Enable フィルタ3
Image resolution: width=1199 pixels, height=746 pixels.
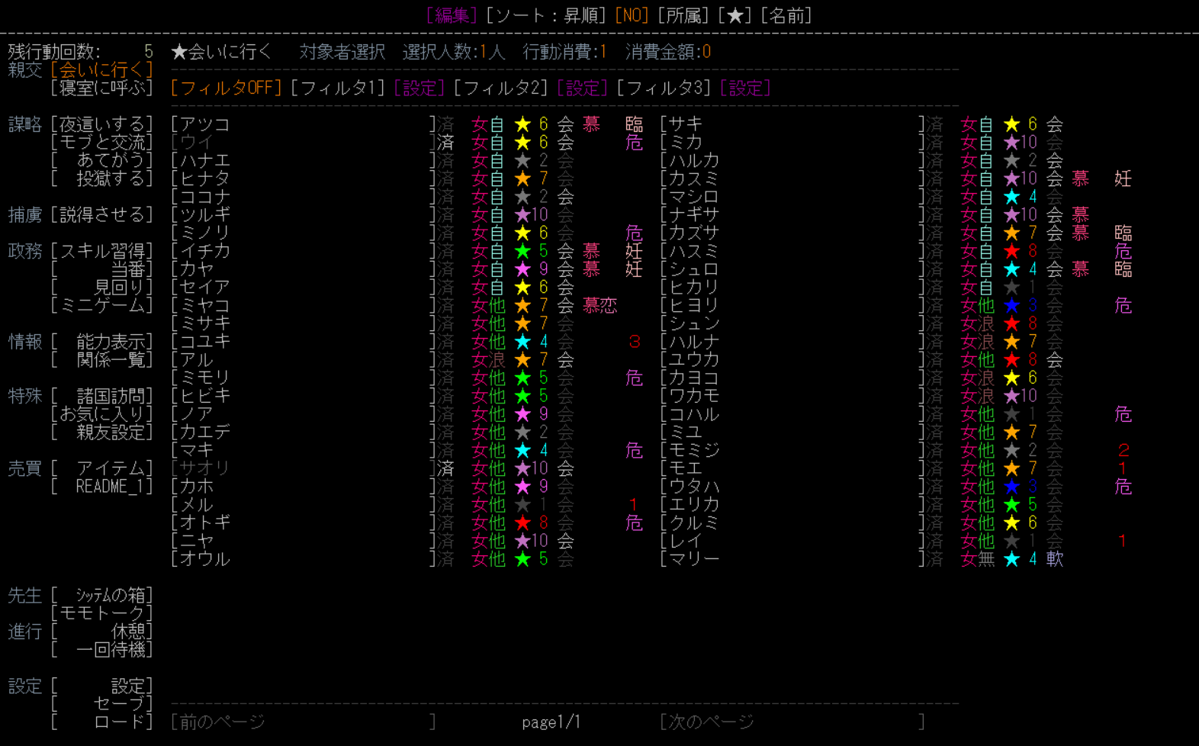tap(664, 88)
